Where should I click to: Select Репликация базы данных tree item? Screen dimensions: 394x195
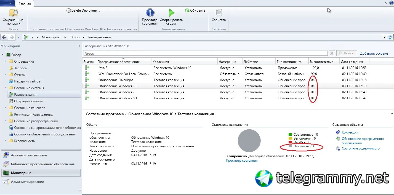click(33, 114)
